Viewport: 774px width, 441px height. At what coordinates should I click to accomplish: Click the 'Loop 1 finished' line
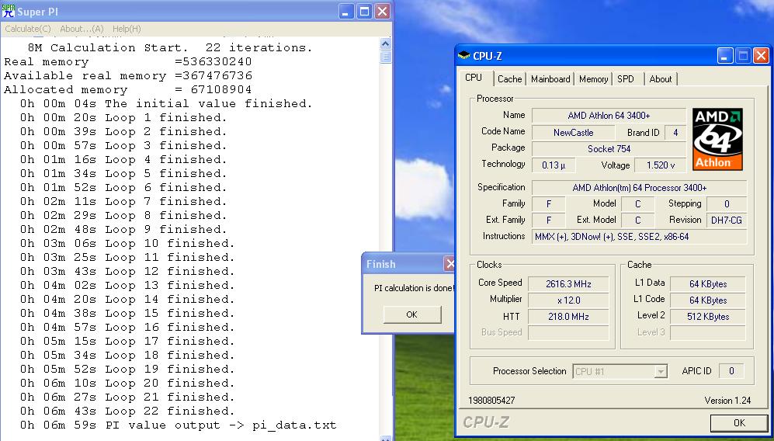click(x=123, y=118)
